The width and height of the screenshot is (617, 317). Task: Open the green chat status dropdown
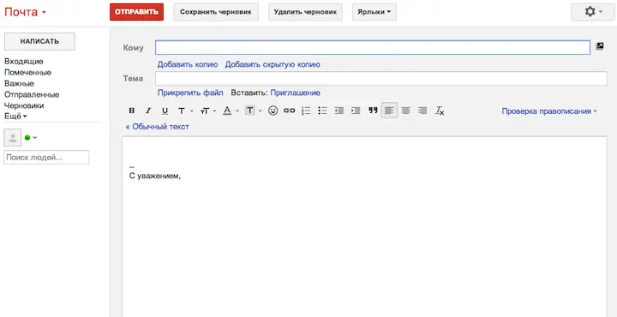click(31, 138)
